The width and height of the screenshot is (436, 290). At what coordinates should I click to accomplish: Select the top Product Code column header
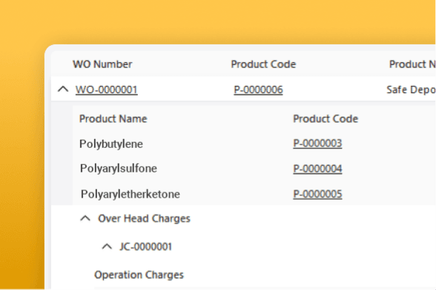[263, 64]
